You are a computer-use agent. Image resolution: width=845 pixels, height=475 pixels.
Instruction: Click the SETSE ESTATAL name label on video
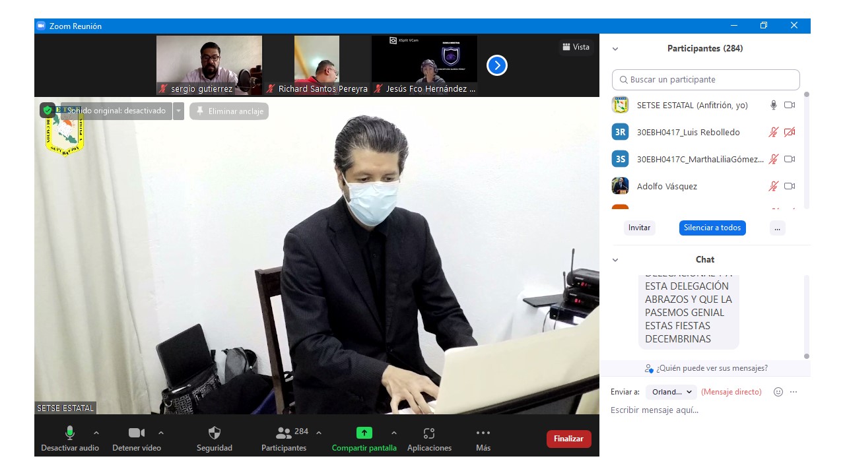[65, 408]
